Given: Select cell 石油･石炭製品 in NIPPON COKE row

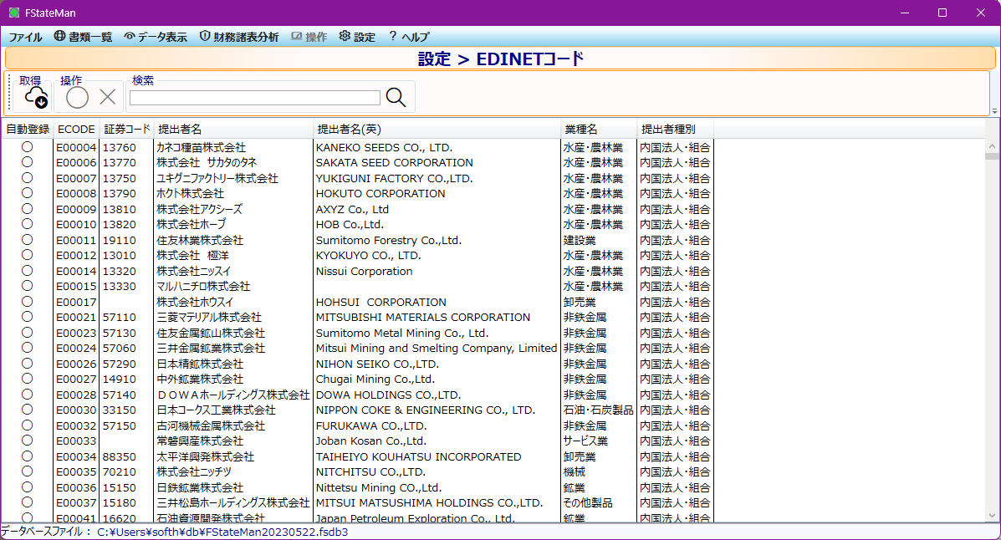Looking at the screenshot, I should [x=598, y=410].
